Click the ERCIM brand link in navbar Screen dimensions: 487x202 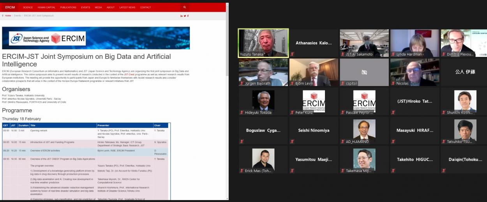10,7
